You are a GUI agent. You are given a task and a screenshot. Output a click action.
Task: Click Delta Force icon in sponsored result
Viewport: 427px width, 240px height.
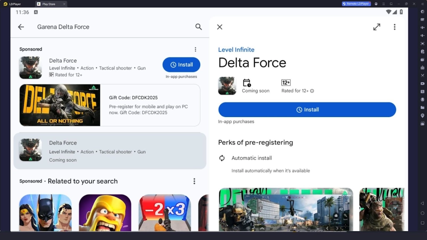click(x=30, y=67)
